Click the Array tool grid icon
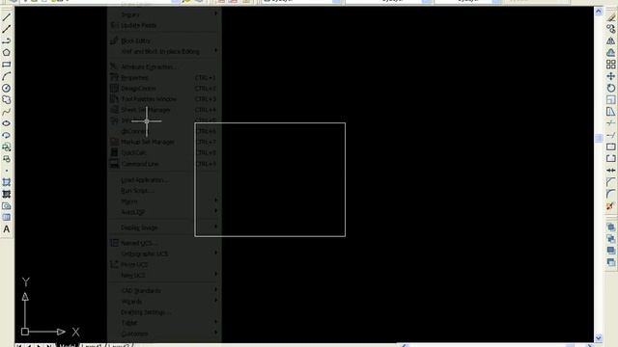This screenshot has height=347, width=618. point(611,65)
